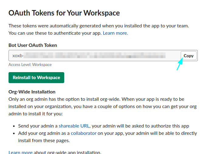This screenshot has height=154, width=206.
Task: Click the 'Add your org admin as a' bullet text
Action: (x=44, y=133)
